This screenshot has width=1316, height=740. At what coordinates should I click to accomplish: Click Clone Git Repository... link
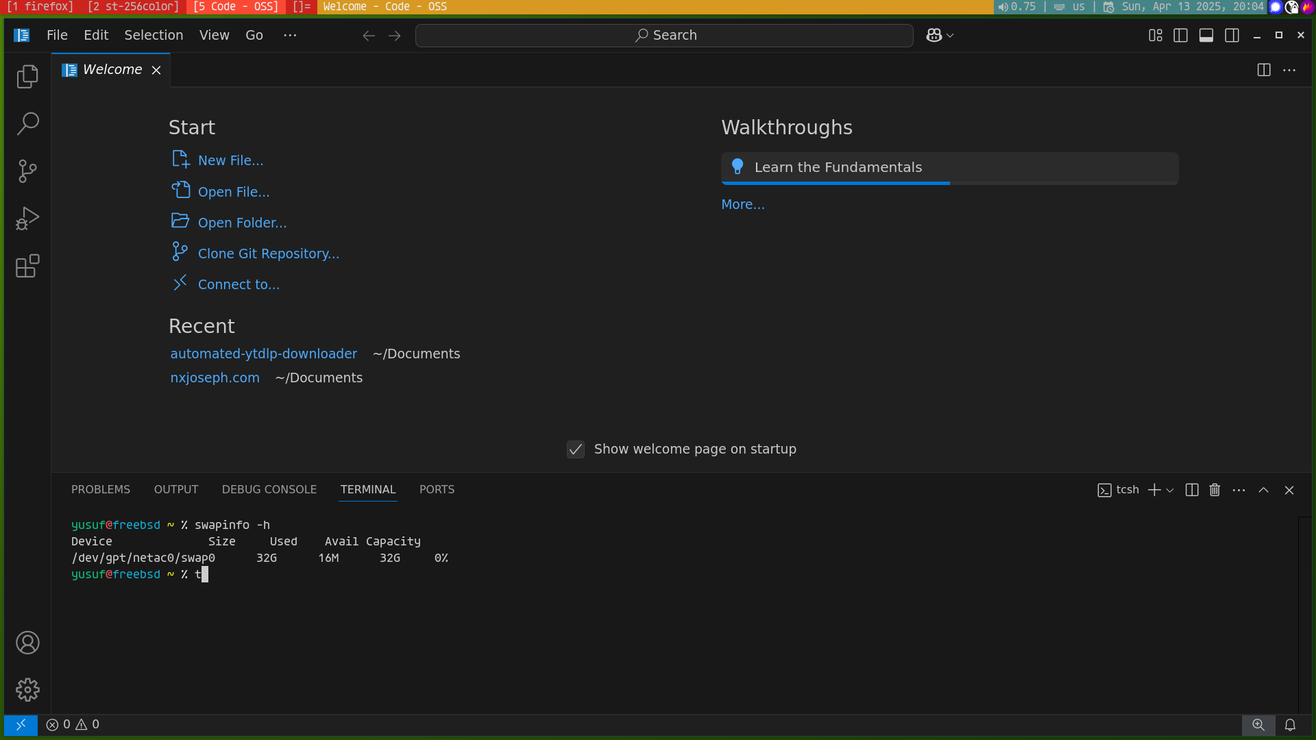click(x=269, y=254)
